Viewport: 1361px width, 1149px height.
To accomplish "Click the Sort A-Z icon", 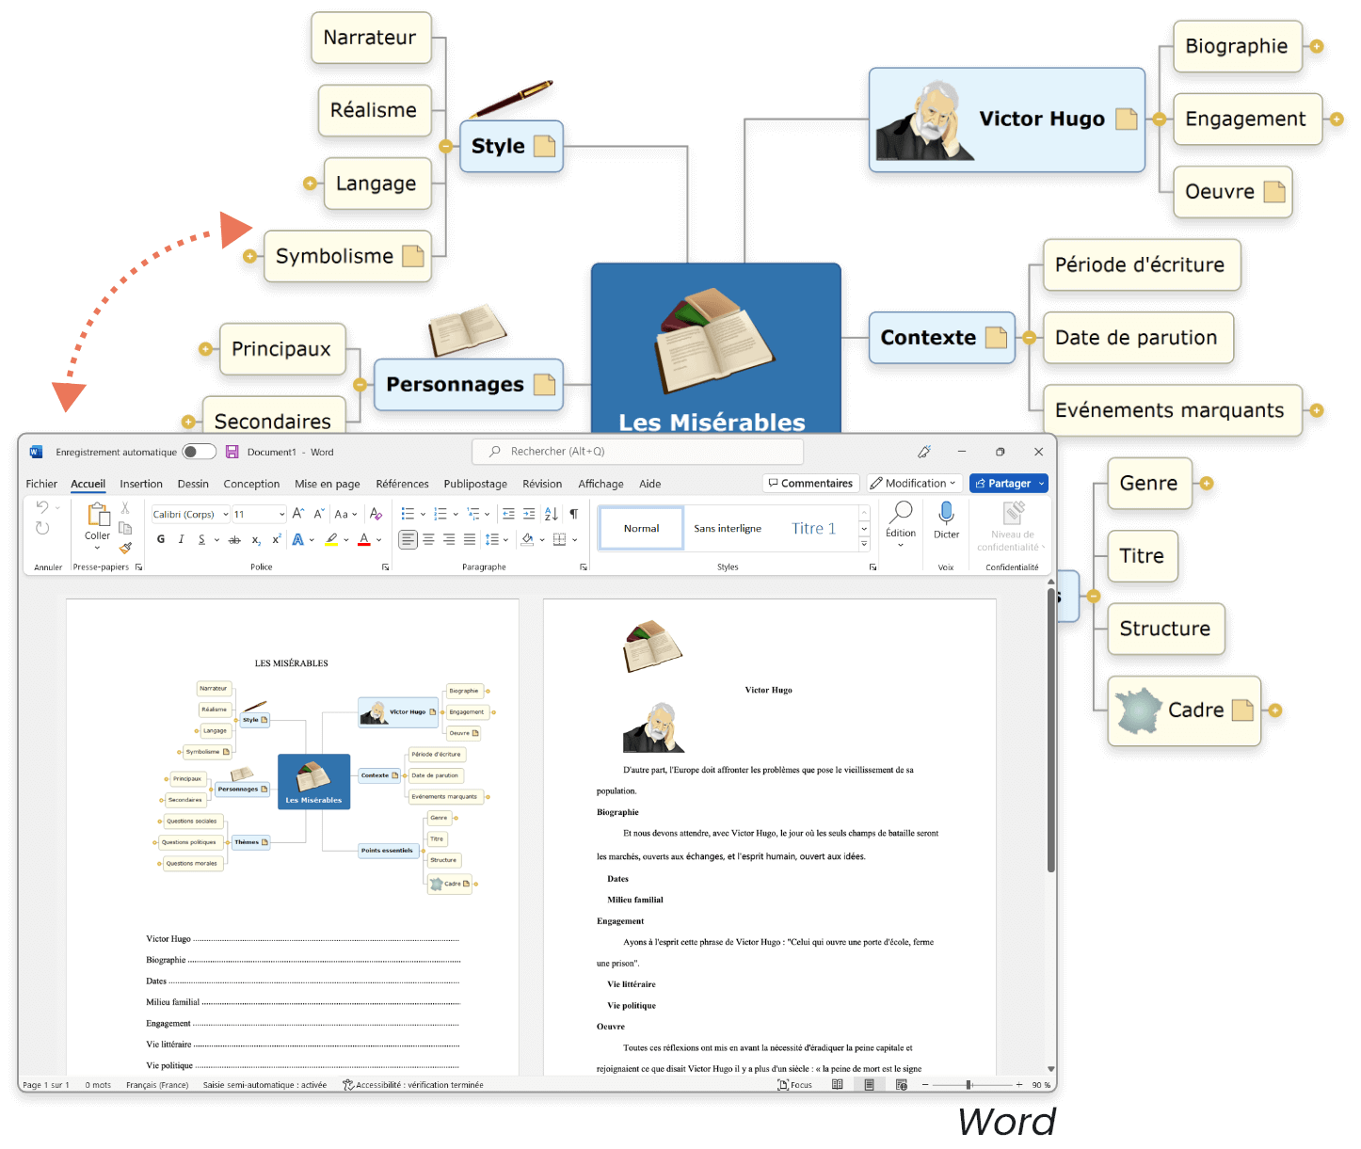I will pos(551,514).
